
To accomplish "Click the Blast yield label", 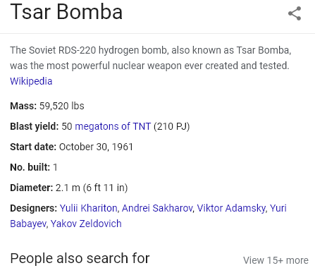I will pos(35,126).
